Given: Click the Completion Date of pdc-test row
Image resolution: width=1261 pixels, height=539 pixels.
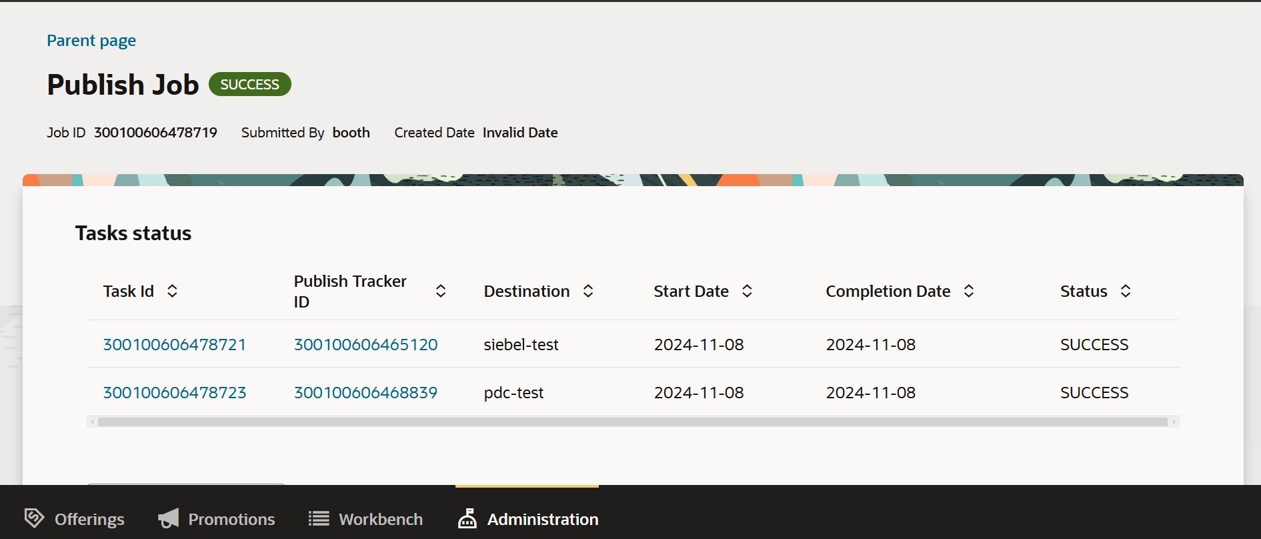Looking at the screenshot, I should point(871,392).
